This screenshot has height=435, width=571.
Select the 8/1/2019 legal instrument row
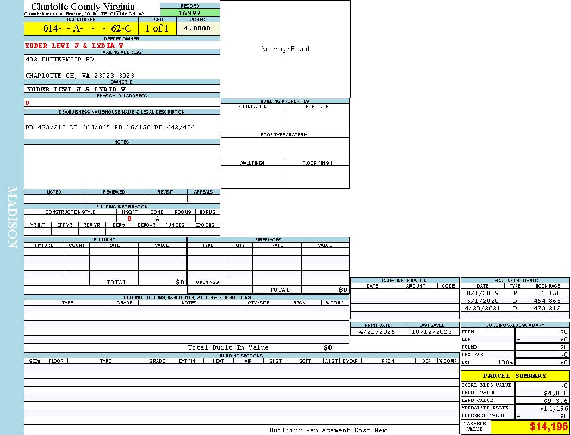514,293
